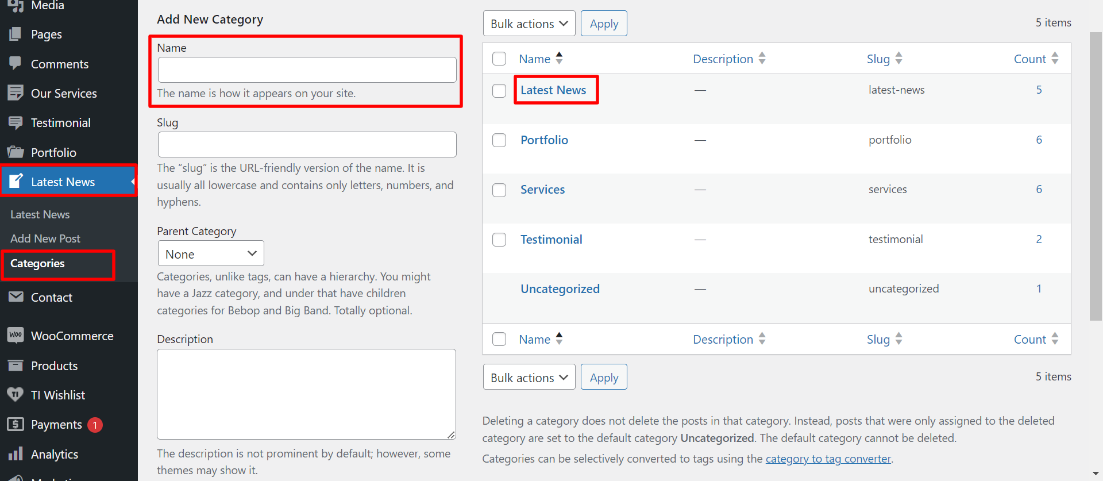
Task: Check the select-all box in table header
Action: pyautogui.click(x=499, y=59)
